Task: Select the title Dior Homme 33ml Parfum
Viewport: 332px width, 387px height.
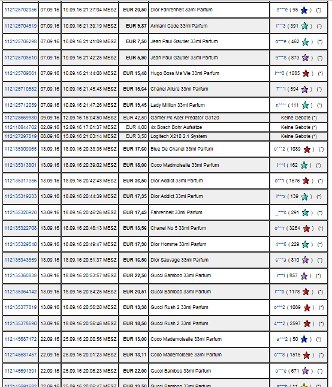Action: click(x=179, y=244)
